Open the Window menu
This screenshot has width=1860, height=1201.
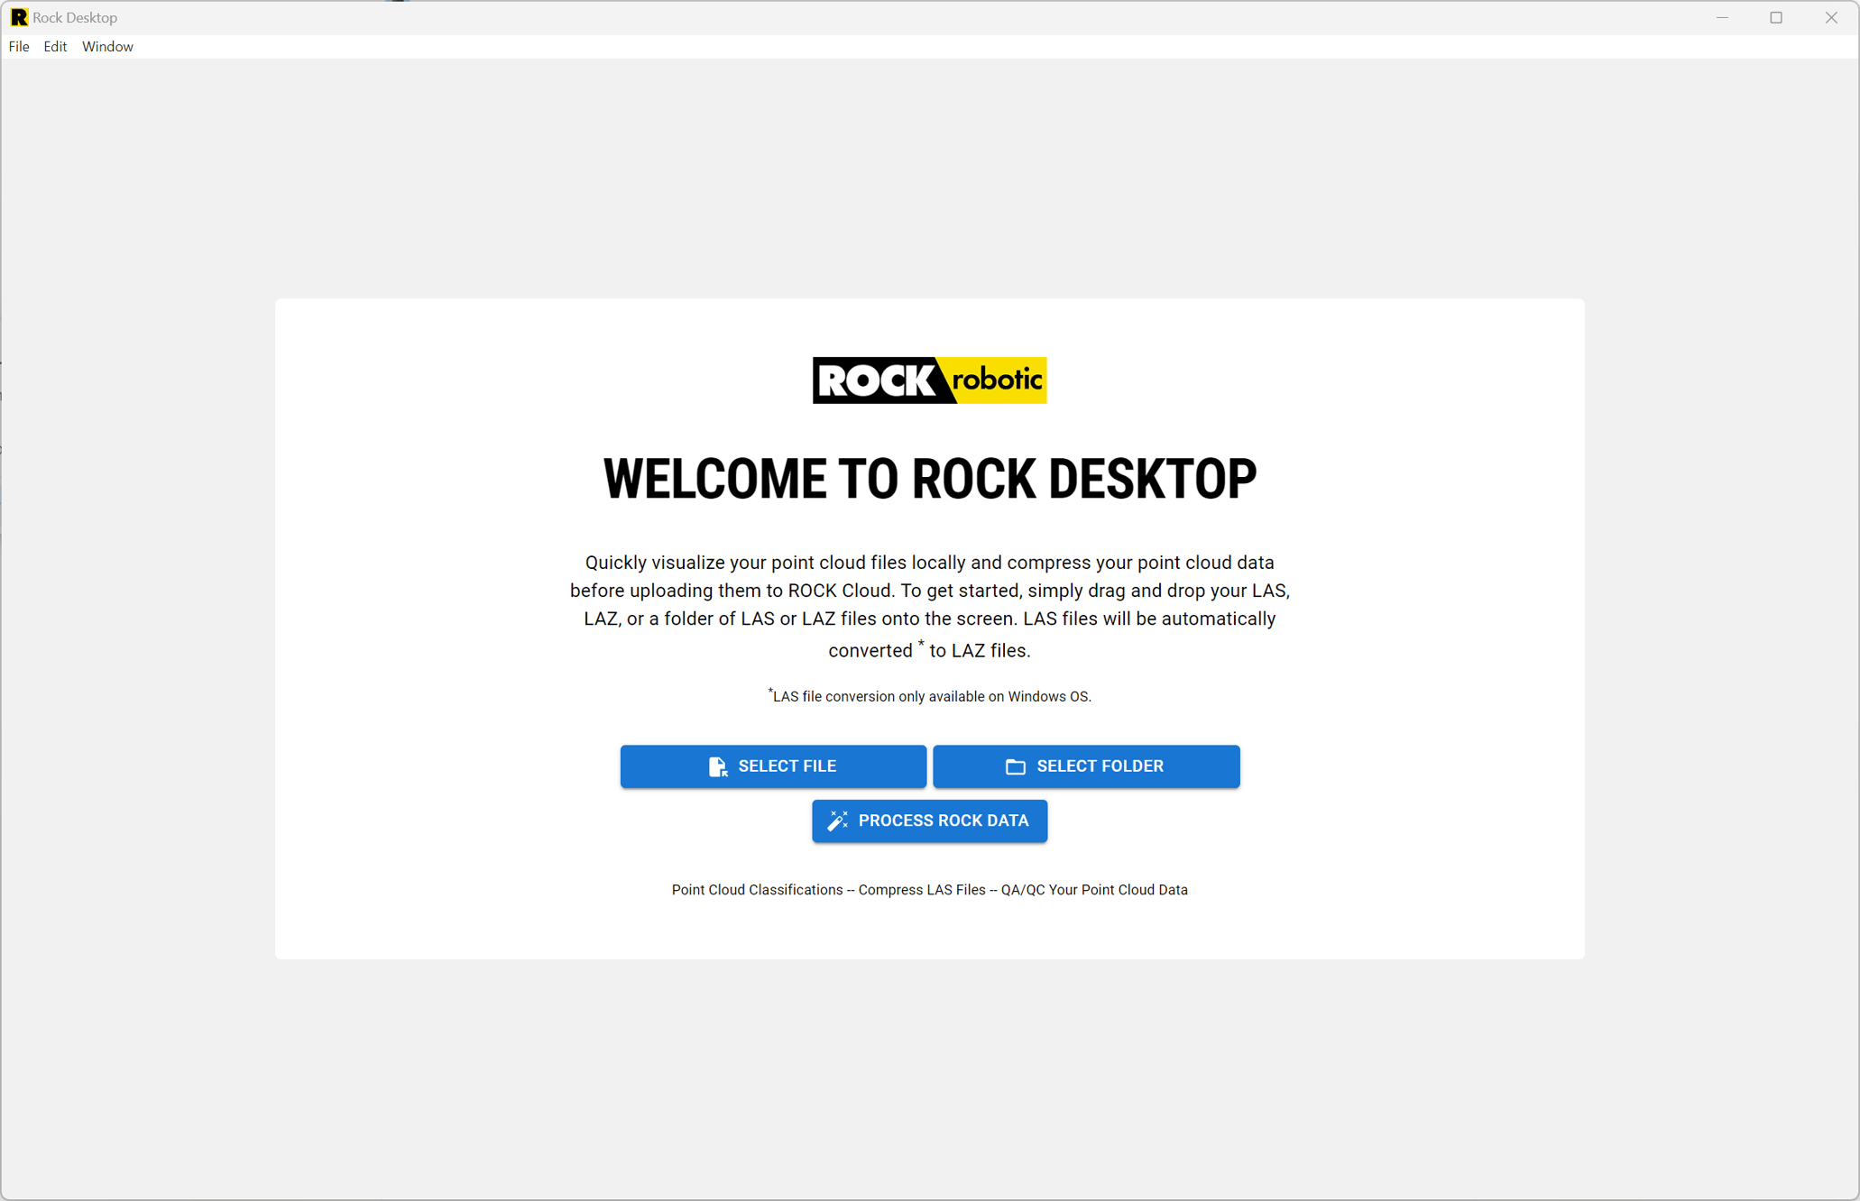(x=107, y=47)
